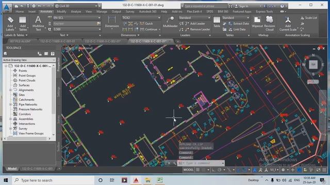Expand the Alignments node in Prospector
This screenshot has width=330, height=185.
[x=10, y=90]
